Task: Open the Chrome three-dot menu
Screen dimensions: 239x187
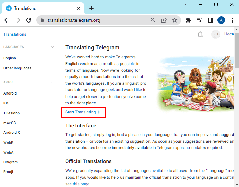Action: (x=232, y=20)
